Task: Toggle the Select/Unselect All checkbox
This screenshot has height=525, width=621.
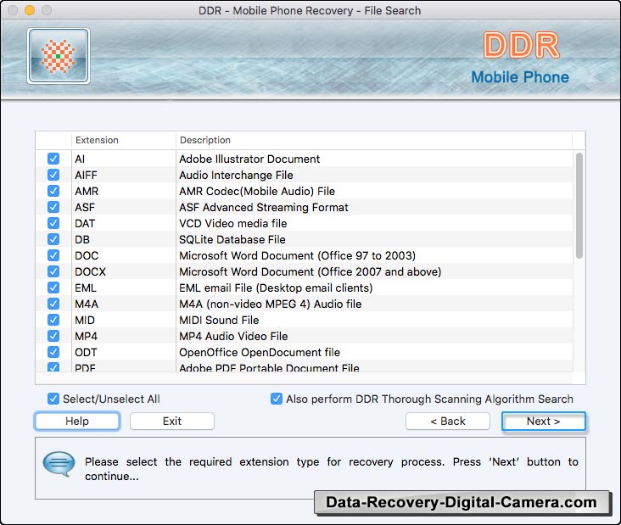Action: [x=53, y=399]
